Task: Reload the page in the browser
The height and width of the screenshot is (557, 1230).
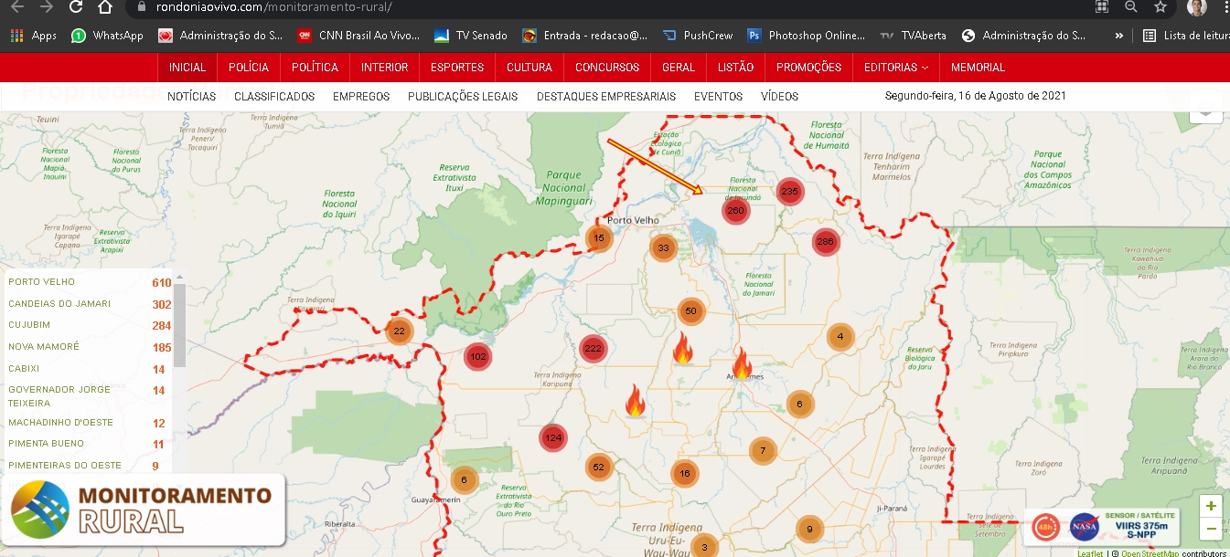Action: [x=76, y=7]
